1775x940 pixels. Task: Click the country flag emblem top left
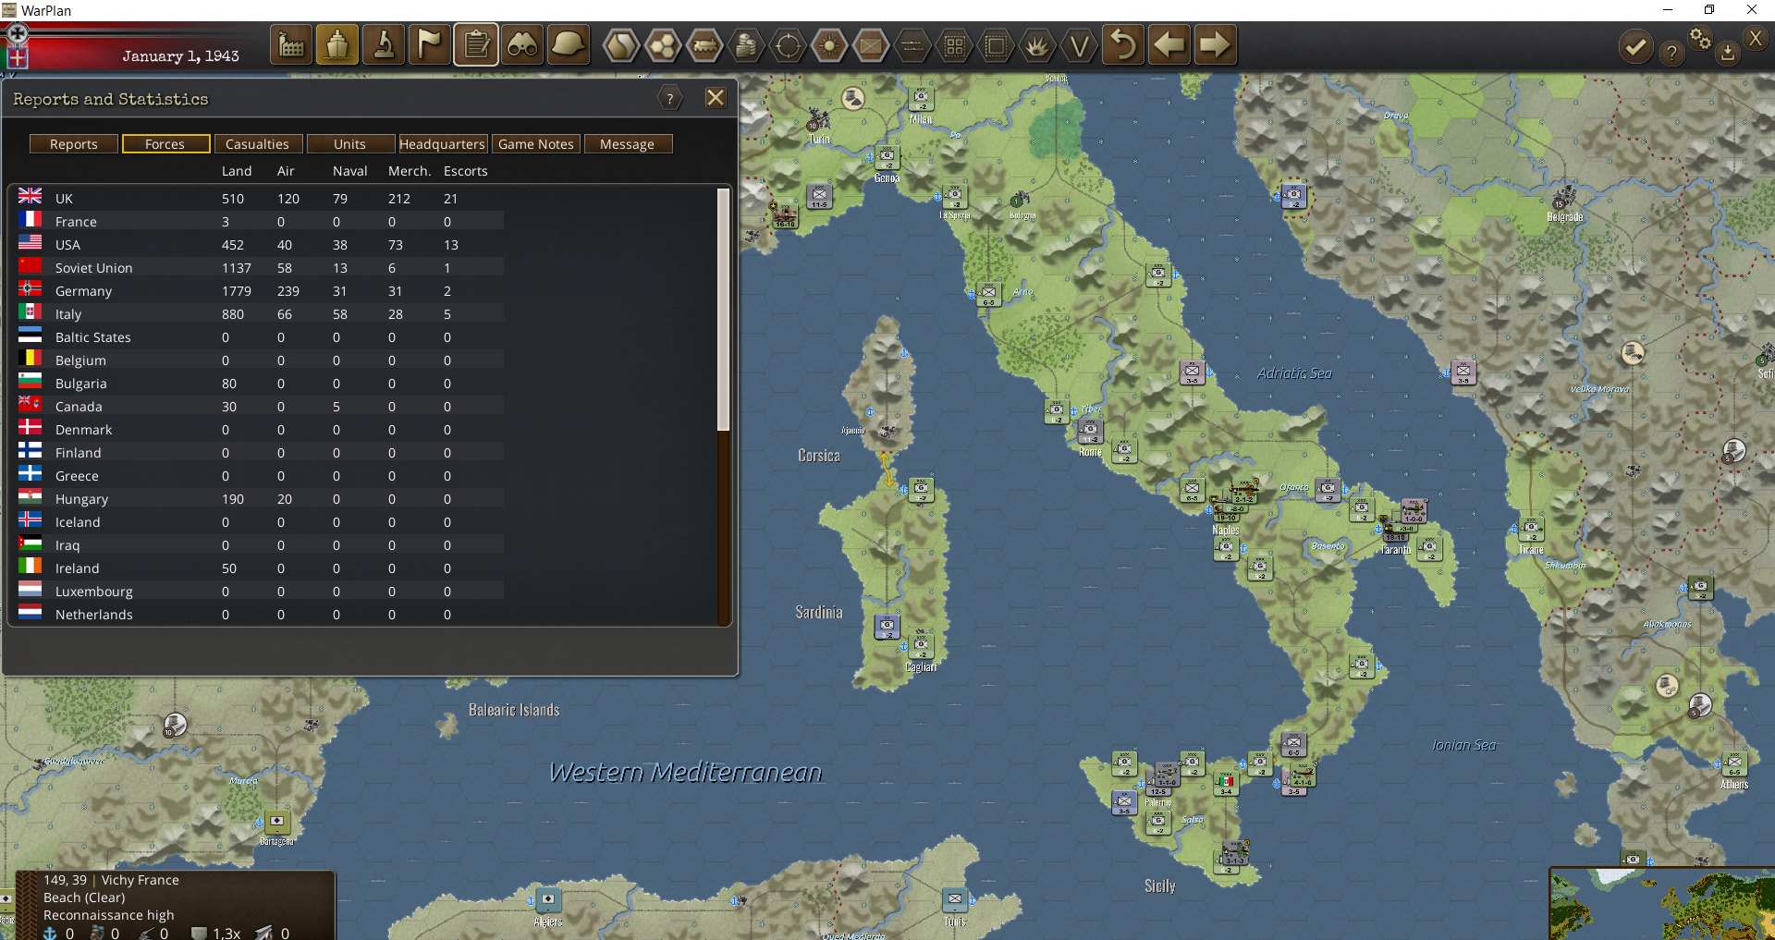(17, 46)
